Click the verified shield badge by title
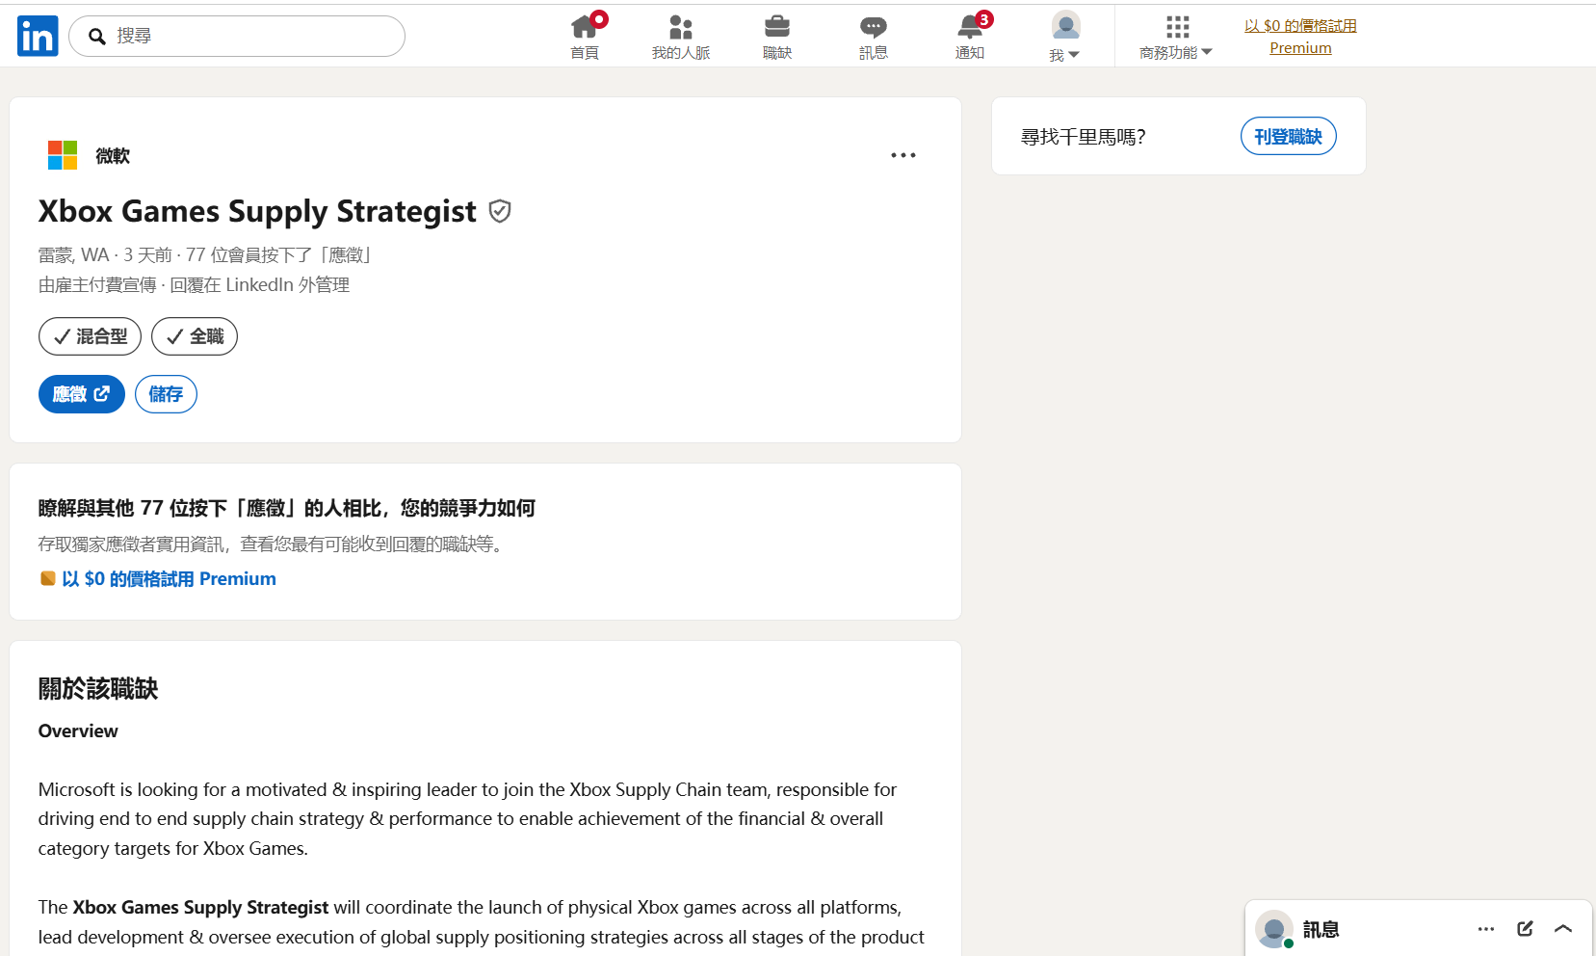The width and height of the screenshot is (1596, 956). tap(500, 211)
